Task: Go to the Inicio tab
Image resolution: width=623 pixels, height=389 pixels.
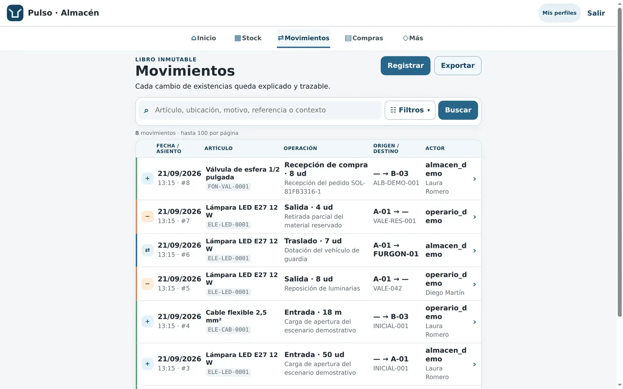Action: point(204,38)
